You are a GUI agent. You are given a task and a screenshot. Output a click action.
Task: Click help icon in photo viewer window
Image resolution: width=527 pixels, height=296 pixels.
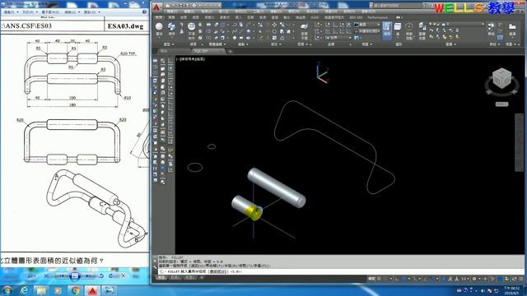145,12
